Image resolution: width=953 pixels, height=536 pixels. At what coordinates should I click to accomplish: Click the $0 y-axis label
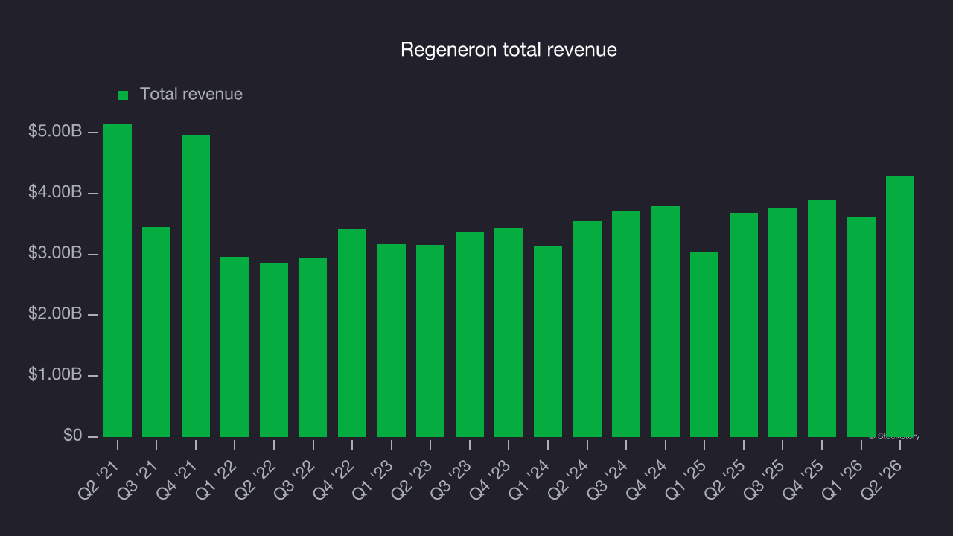72,435
